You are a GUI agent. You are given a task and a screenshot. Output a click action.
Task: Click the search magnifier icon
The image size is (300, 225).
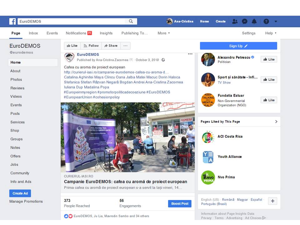coord(131,21)
